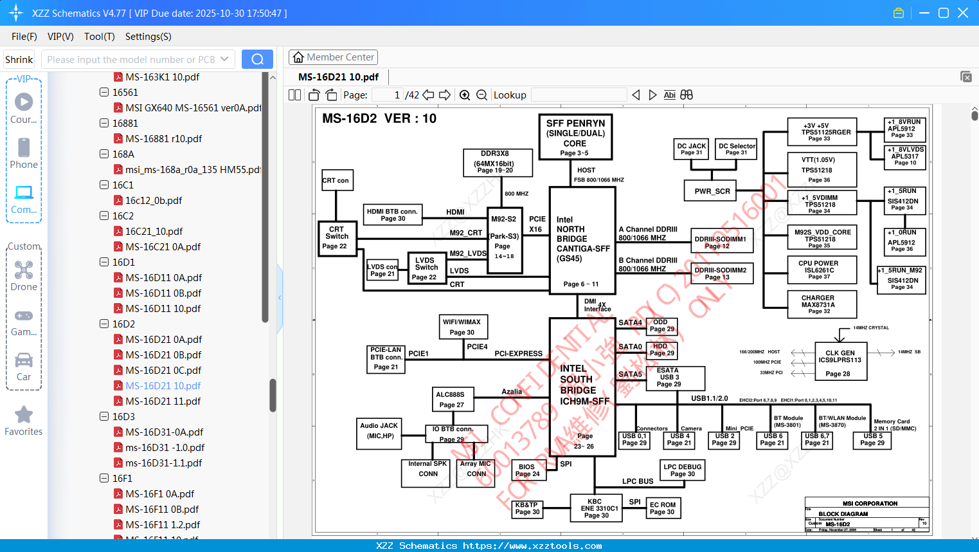Collapse the 16F1 tree folder
The image size is (979, 552).
pos(104,478)
